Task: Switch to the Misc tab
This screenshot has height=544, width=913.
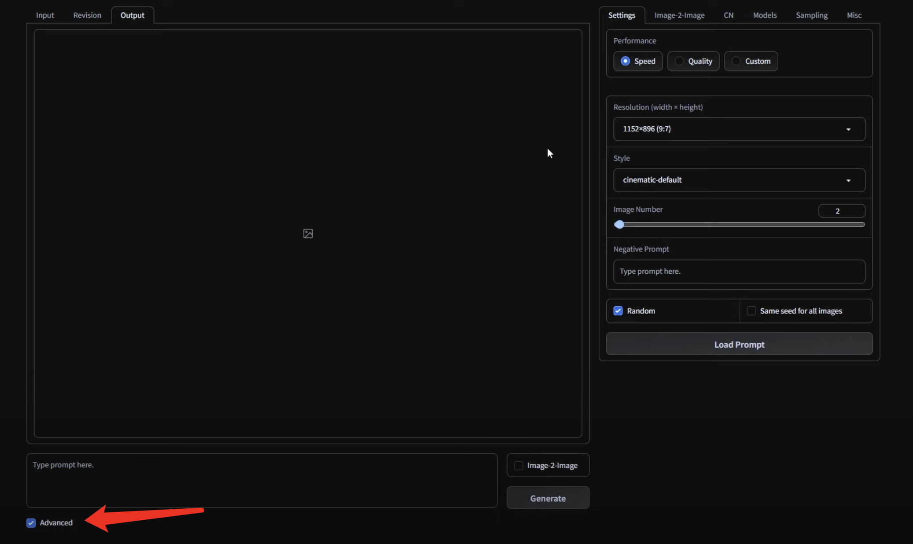Action: pos(854,15)
